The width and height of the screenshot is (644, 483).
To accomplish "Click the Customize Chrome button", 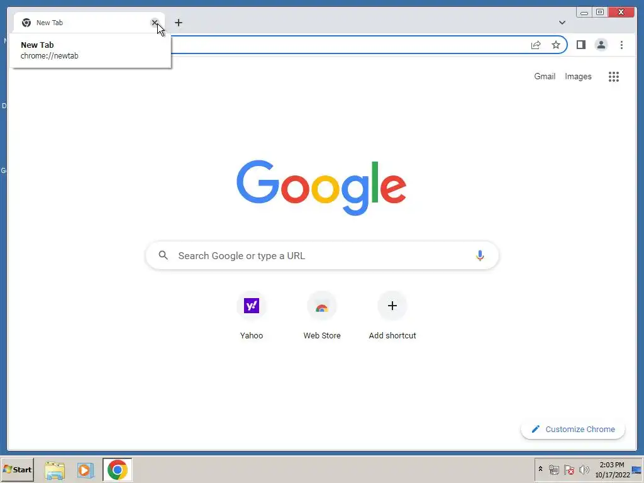I will [573, 429].
